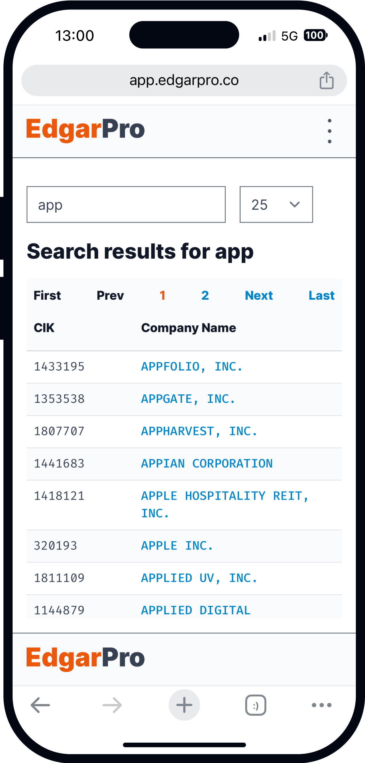Image resolution: width=365 pixels, height=763 pixels.
Task: Click the EdgarPro header logo
Action: (86, 130)
